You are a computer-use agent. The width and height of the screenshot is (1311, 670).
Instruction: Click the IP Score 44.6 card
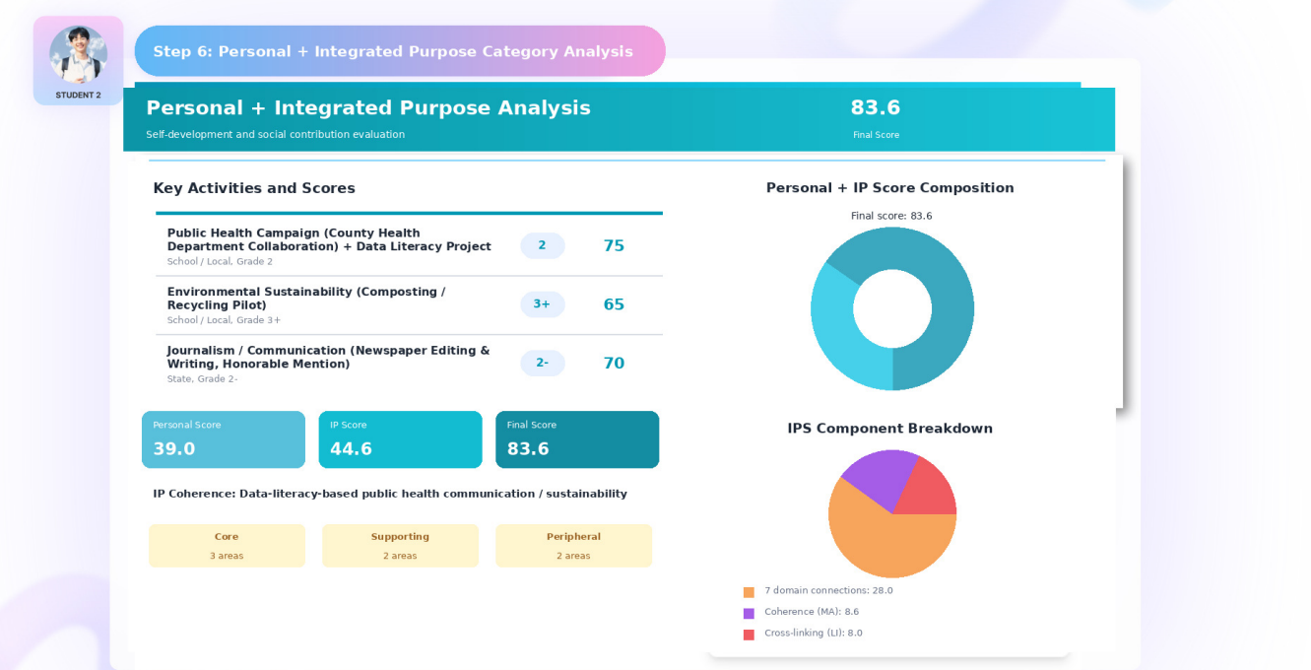[x=400, y=439]
